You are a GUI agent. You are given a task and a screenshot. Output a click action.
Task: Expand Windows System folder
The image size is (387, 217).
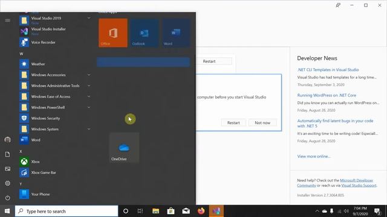[89, 129]
